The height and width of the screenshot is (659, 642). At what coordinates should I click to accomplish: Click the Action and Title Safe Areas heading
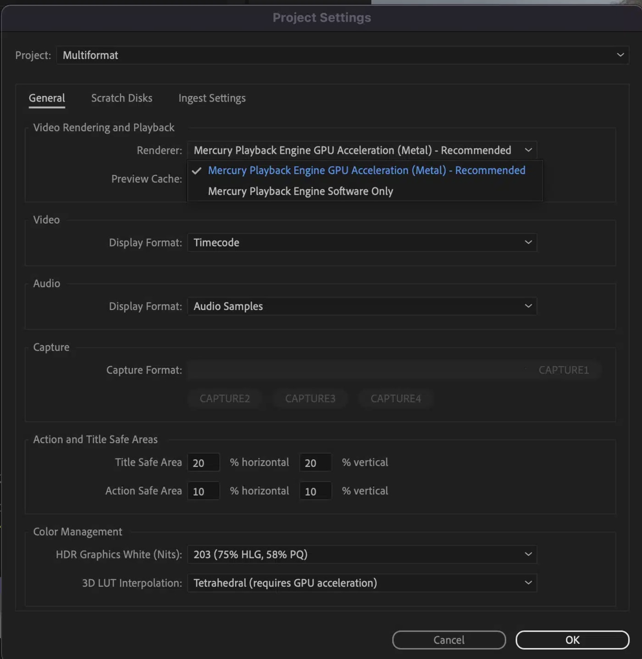tap(95, 439)
